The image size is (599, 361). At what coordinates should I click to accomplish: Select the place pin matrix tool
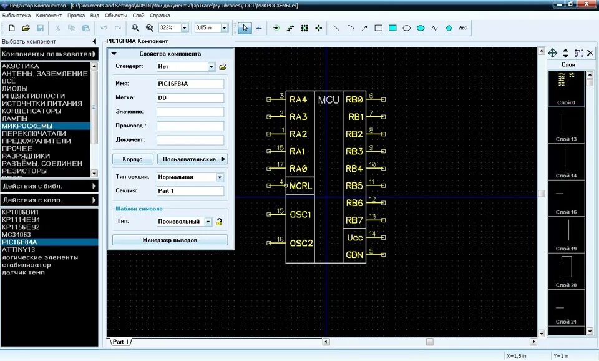[x=304, y=28]
